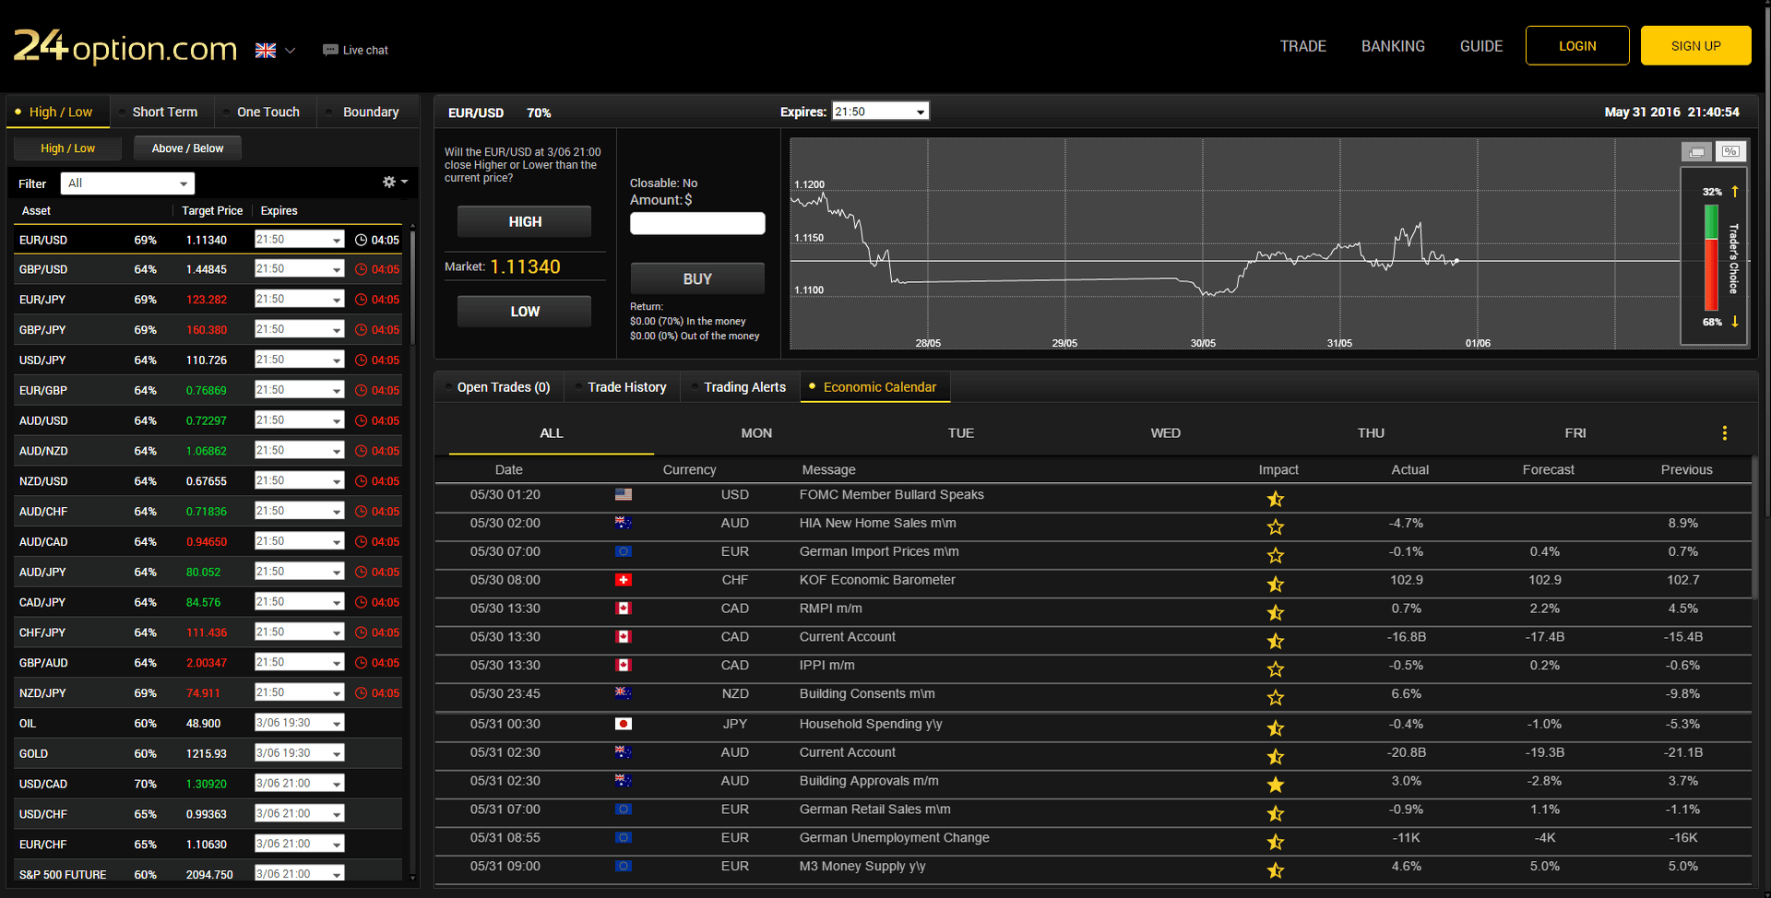
Task: Click the chart display mode icon
Action: tap(1696, 151)
